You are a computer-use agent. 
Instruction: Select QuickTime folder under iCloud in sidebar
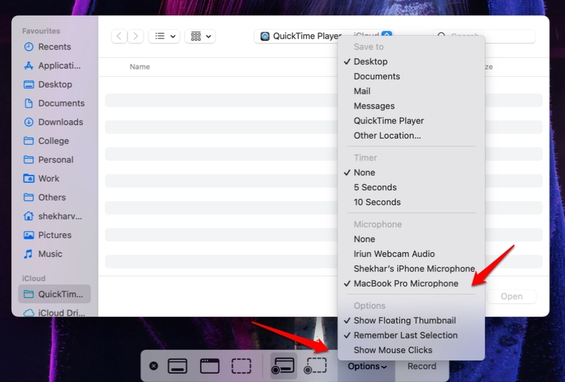pyautogui.click(x=54, y=294)
